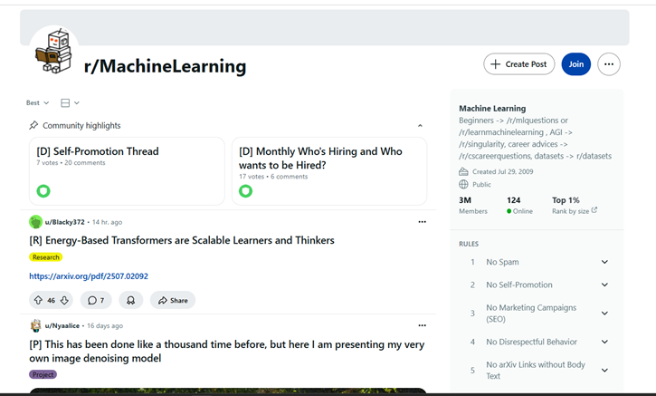Open the arxiv.org/pdf/2507.02092 link

(x=89, y=276)
